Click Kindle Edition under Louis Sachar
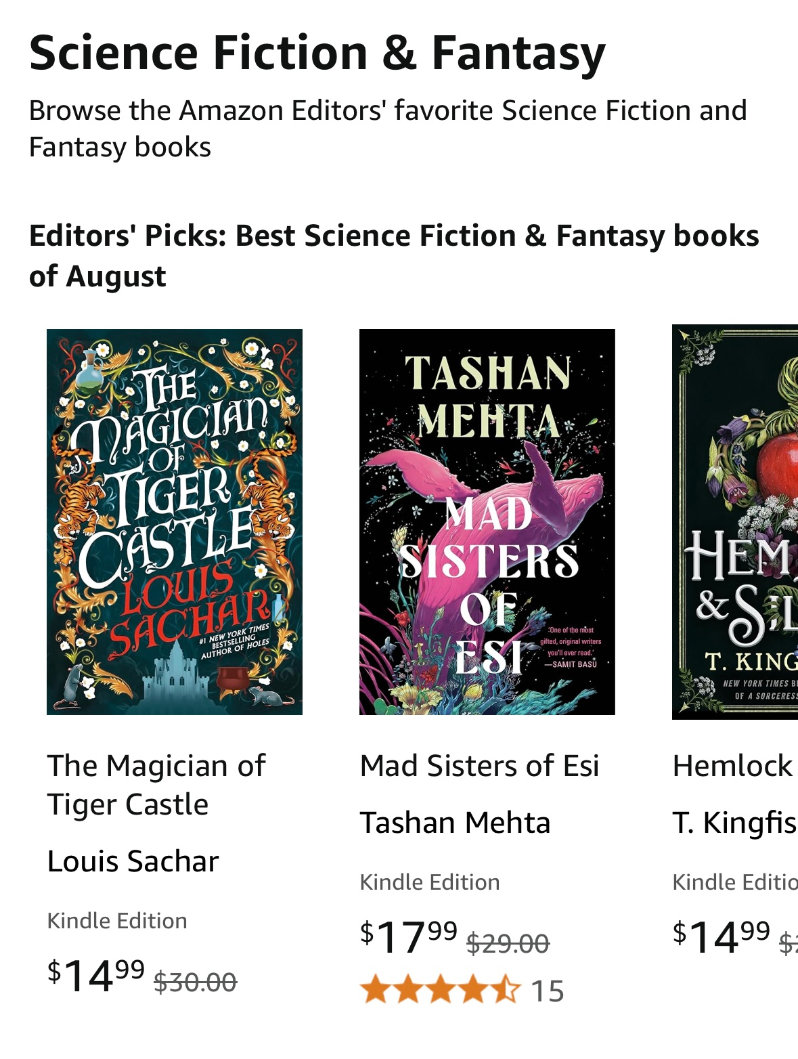This screenshot has width=798, height=1059. (x=117, y=921)
